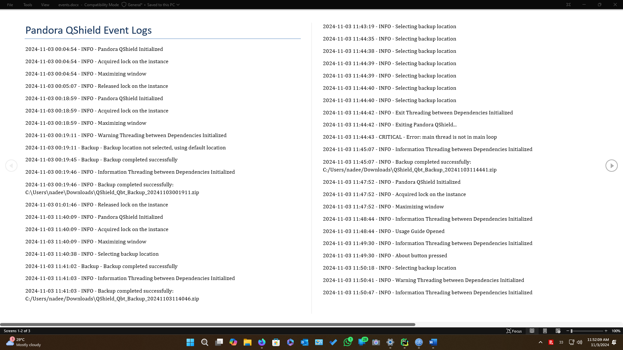Open Focus mode

tap(514, 331)
